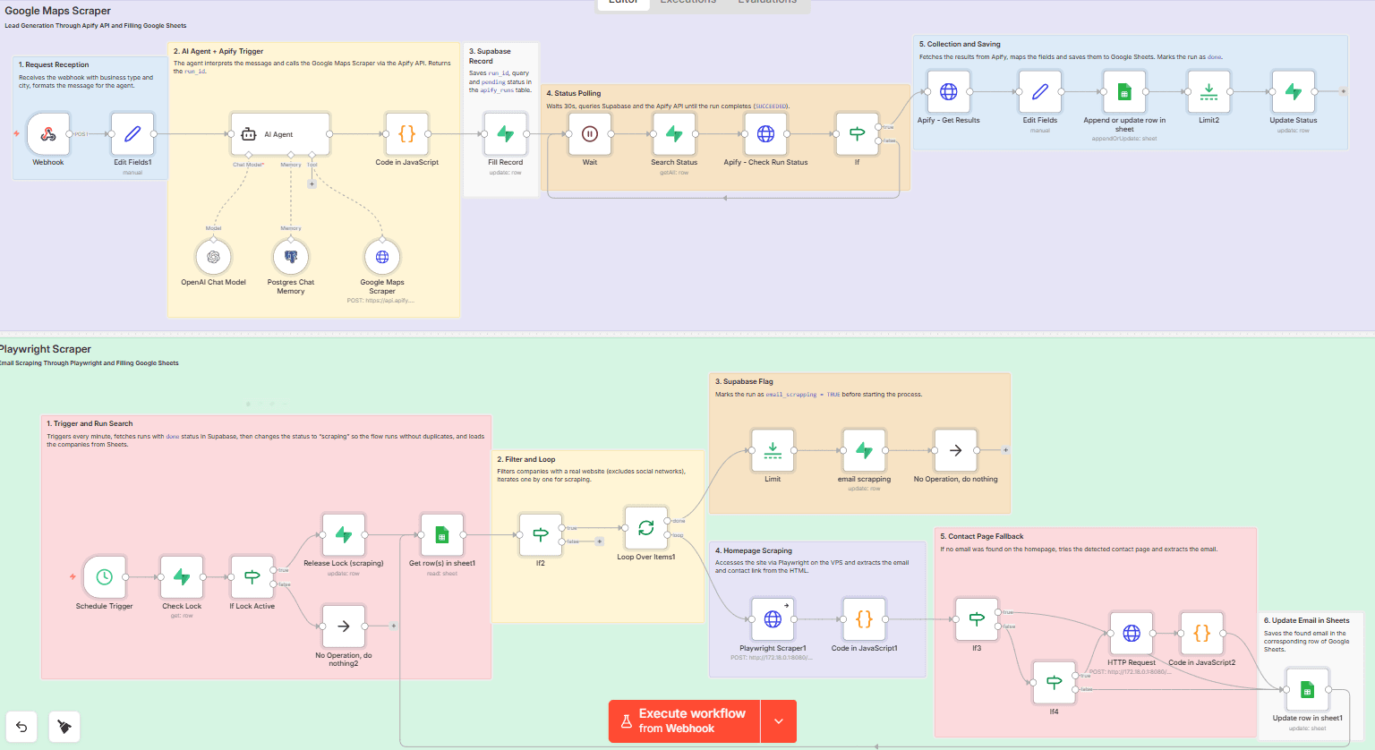Select the Code in JavaScript2 node

pos(1201,634)
